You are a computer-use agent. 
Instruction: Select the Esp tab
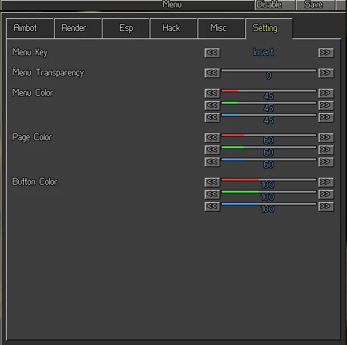point(126,28)
